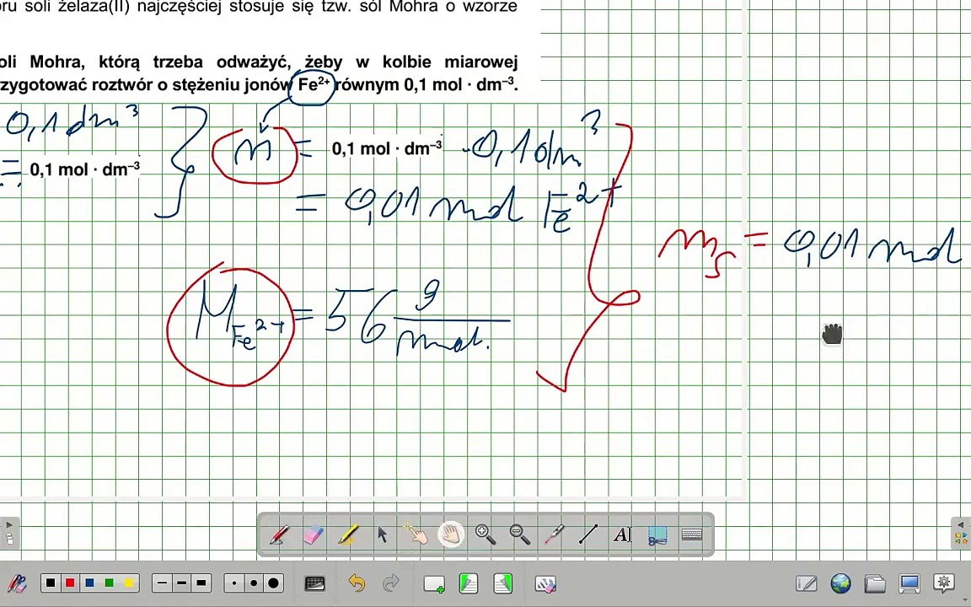Choose medium eraser size dot
Viewport: 971px width, 607px height.
point(254,583)
